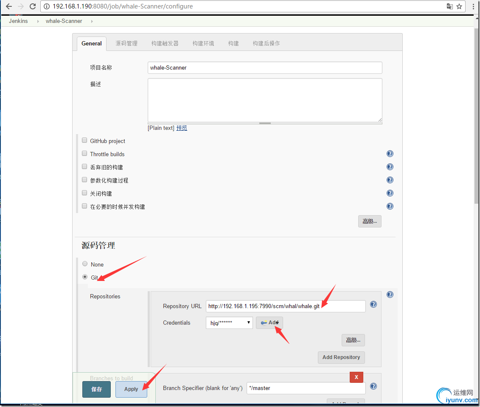This screenshot has height=407, width=480.
Task: Open help for 在必要的时候并发构建
Action: point(390,206)
